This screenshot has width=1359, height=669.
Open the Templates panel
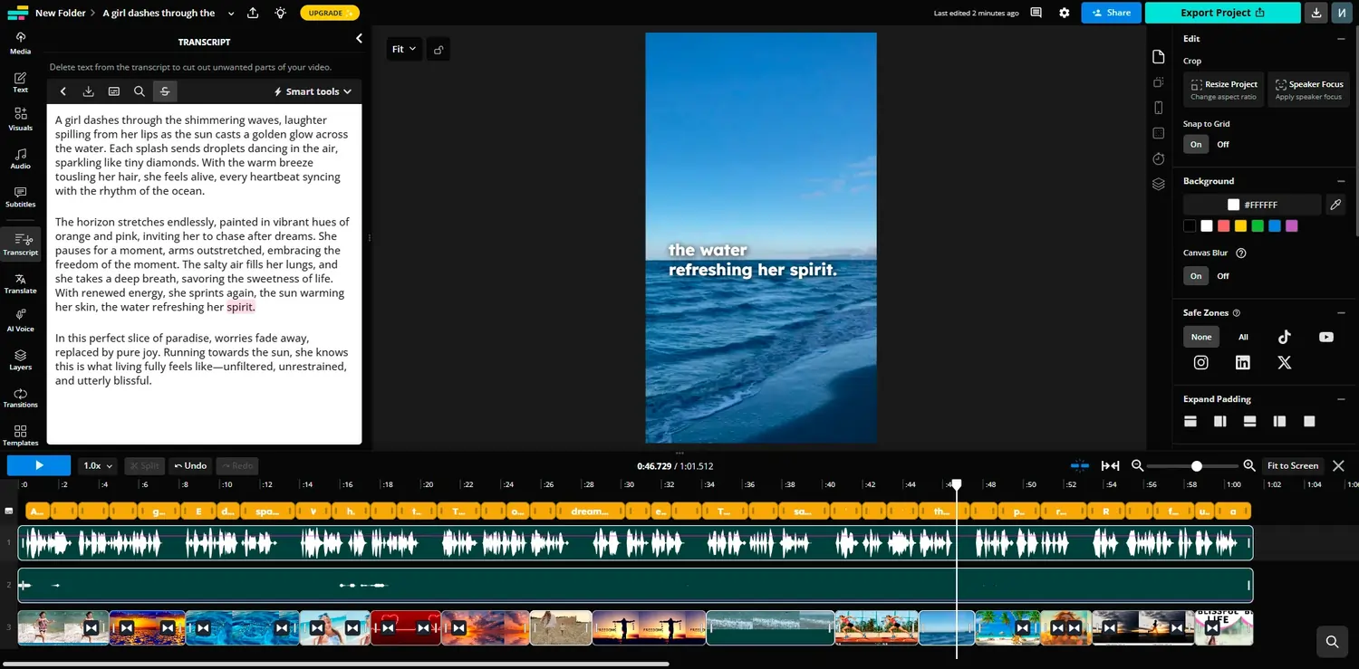(20, 435)
